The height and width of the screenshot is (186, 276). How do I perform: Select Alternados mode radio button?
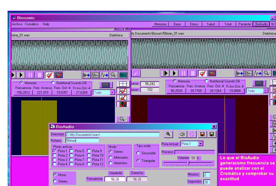tap(110, 157)
